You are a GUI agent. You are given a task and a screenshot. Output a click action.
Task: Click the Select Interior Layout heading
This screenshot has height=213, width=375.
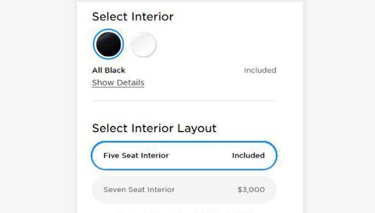154,128
